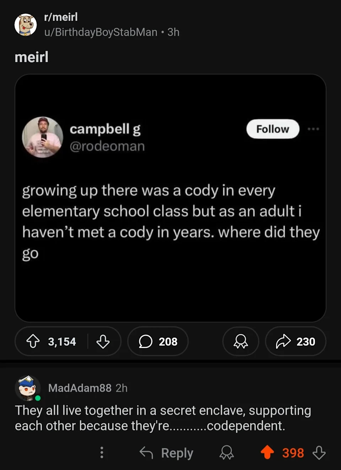Viewport: 341px width, 470px height.
Task: Award MadAdam88's comment
Action: click(x=226, y=453)
